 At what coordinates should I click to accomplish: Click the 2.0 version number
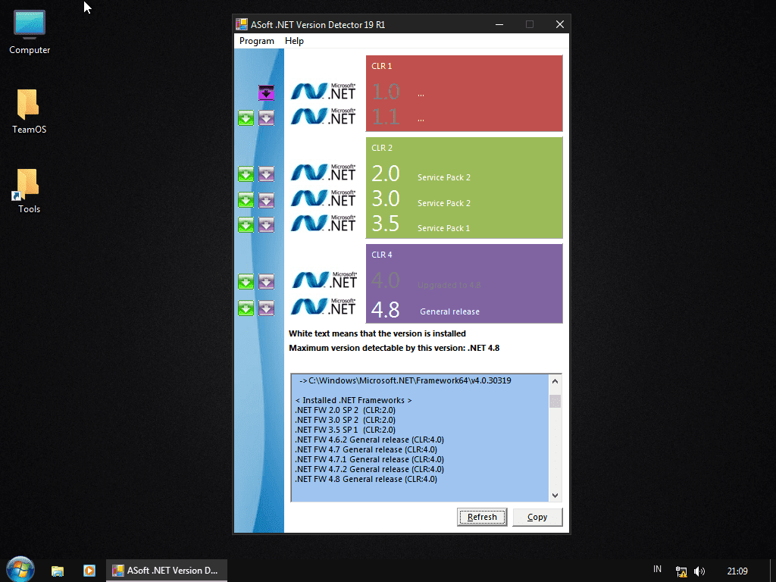386,174
